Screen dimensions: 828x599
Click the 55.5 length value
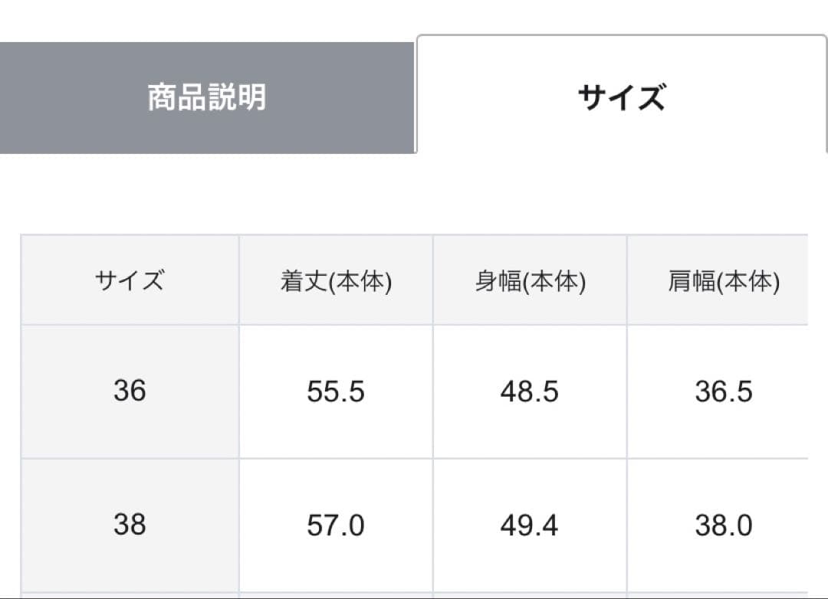click(x=336, y=392)
